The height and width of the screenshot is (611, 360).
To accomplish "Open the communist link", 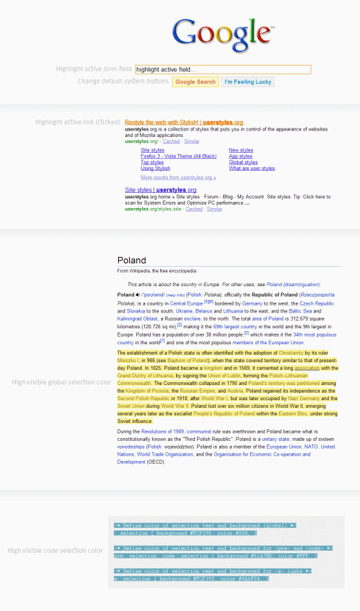I will (199, 432).
